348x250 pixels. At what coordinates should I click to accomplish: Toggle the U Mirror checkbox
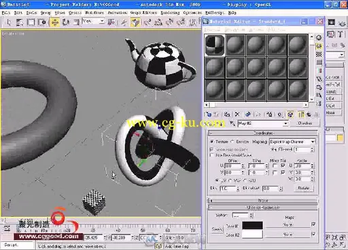click(x=275, y=166)
